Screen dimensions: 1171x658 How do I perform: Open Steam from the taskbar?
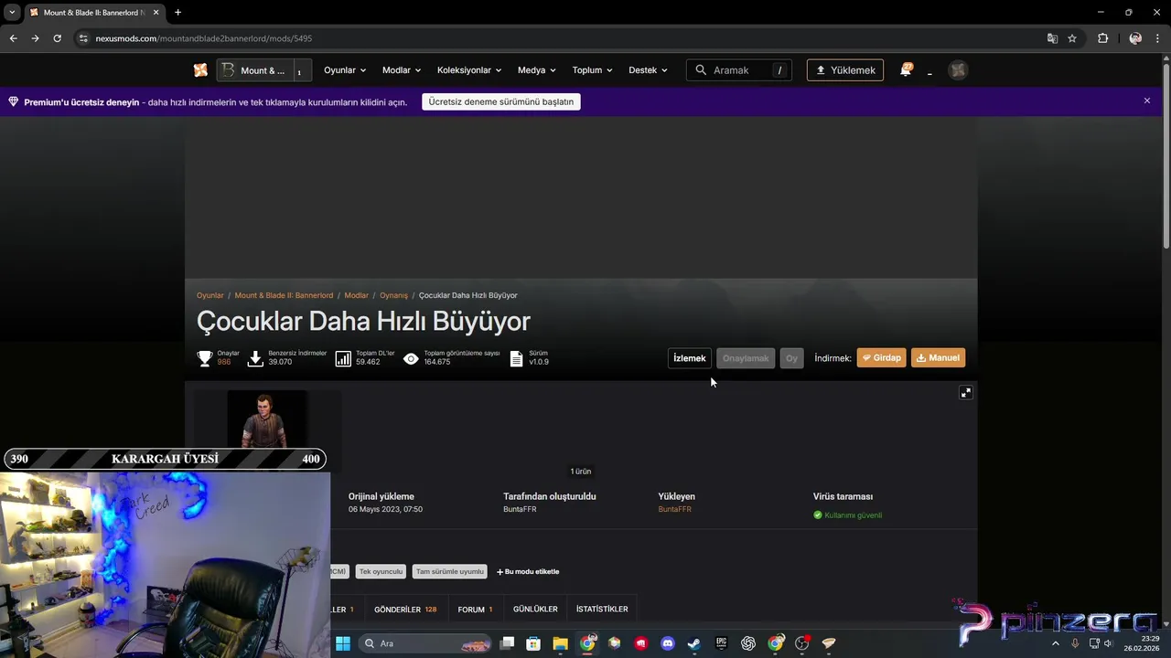pyautogui.click(x=694, y=643)
